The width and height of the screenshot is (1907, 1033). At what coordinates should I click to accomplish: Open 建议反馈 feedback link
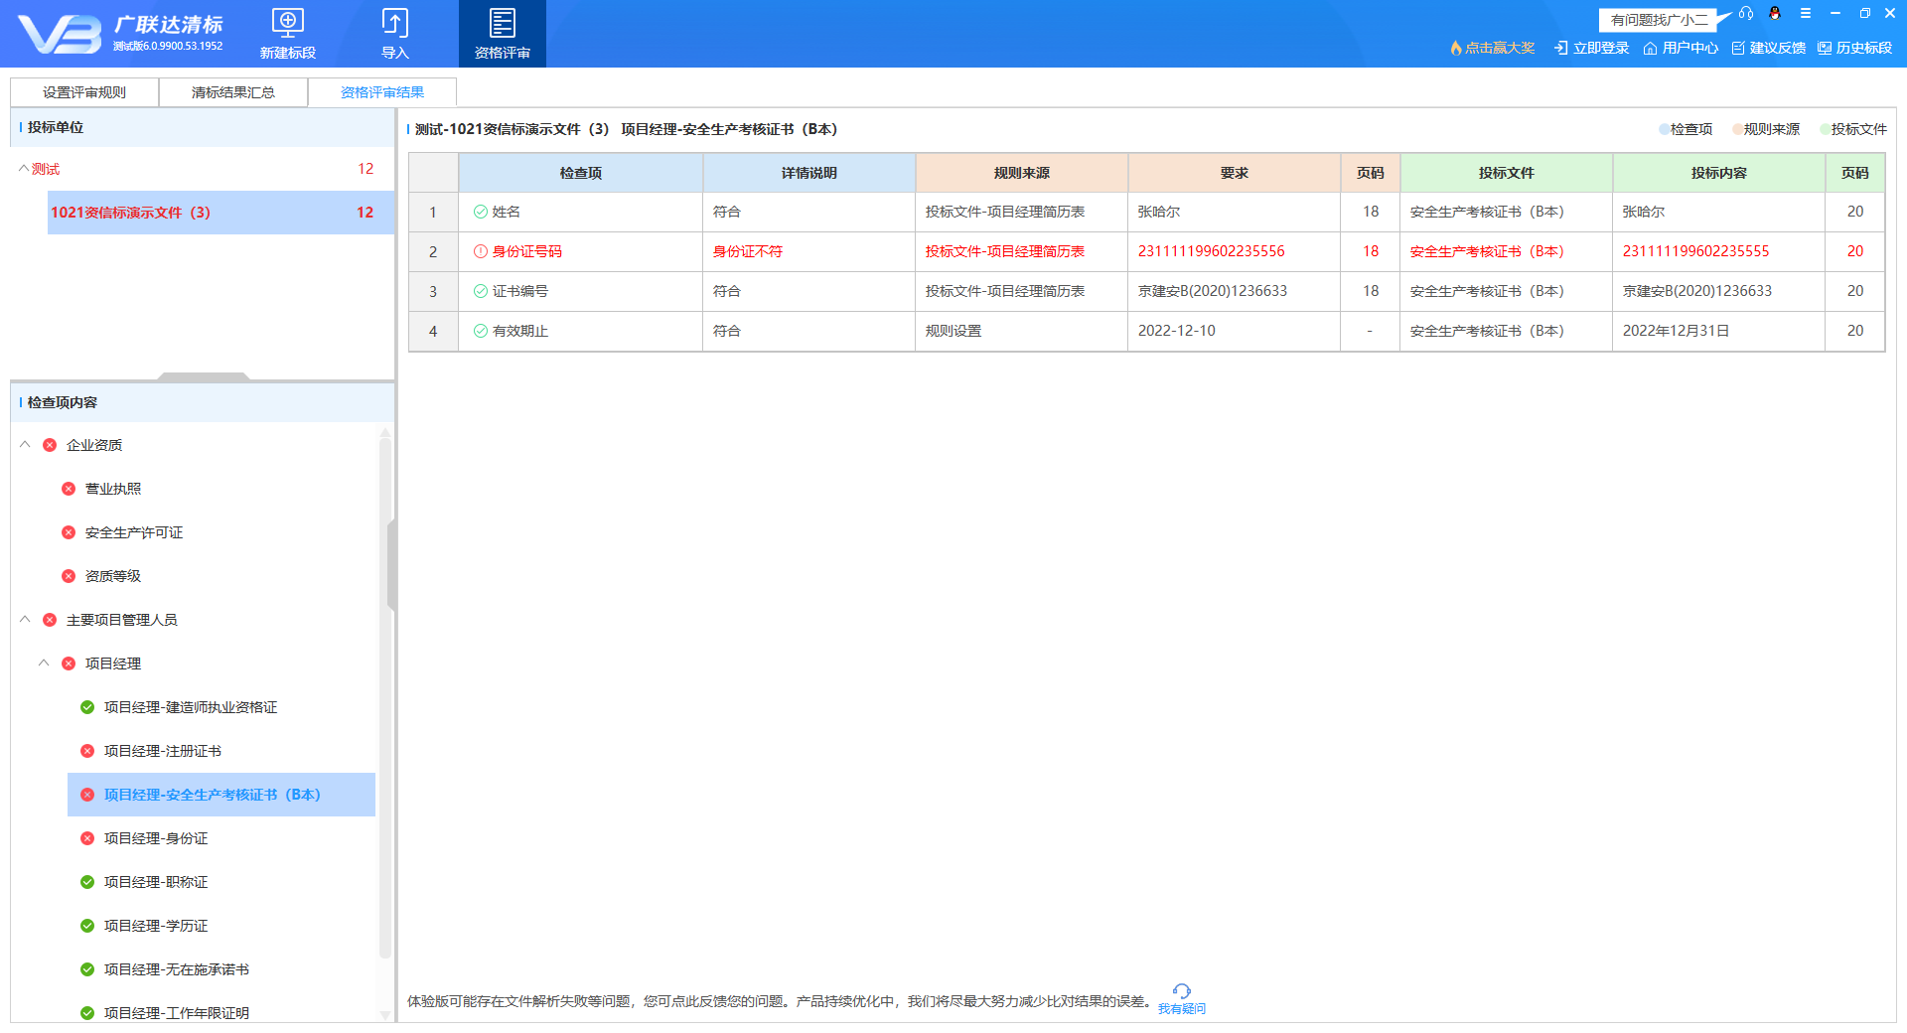point(1768,48)
